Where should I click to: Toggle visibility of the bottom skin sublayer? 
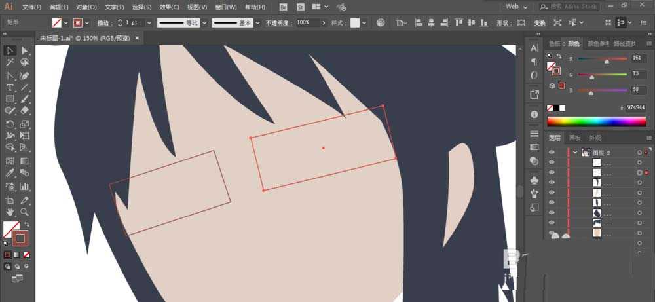[552, 233]
